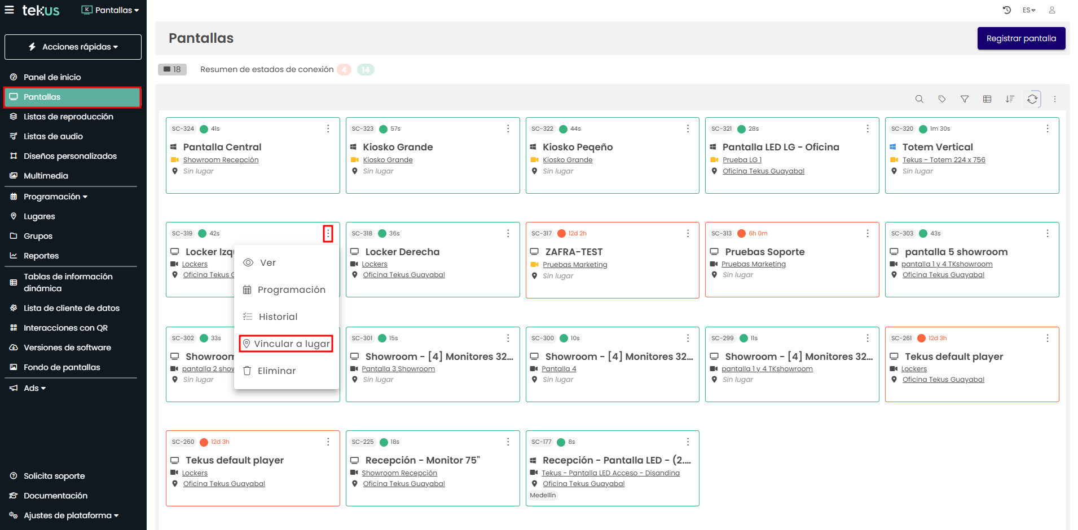
Task: Refresh the screens list
Action: pyautogui.click(x=1032, y=99)
